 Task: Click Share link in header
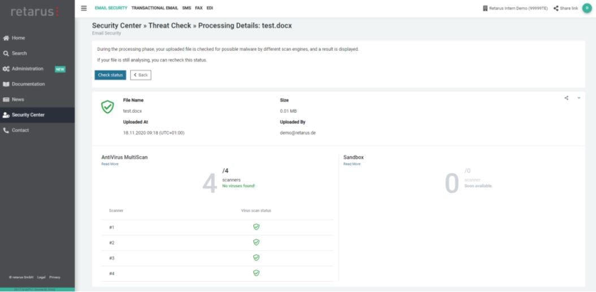pos(565,8)
